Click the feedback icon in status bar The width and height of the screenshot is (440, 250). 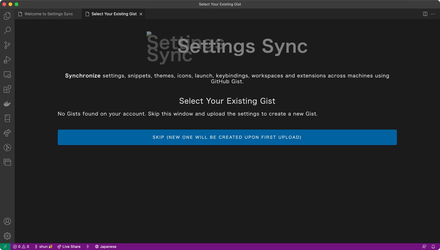(424, 247)
